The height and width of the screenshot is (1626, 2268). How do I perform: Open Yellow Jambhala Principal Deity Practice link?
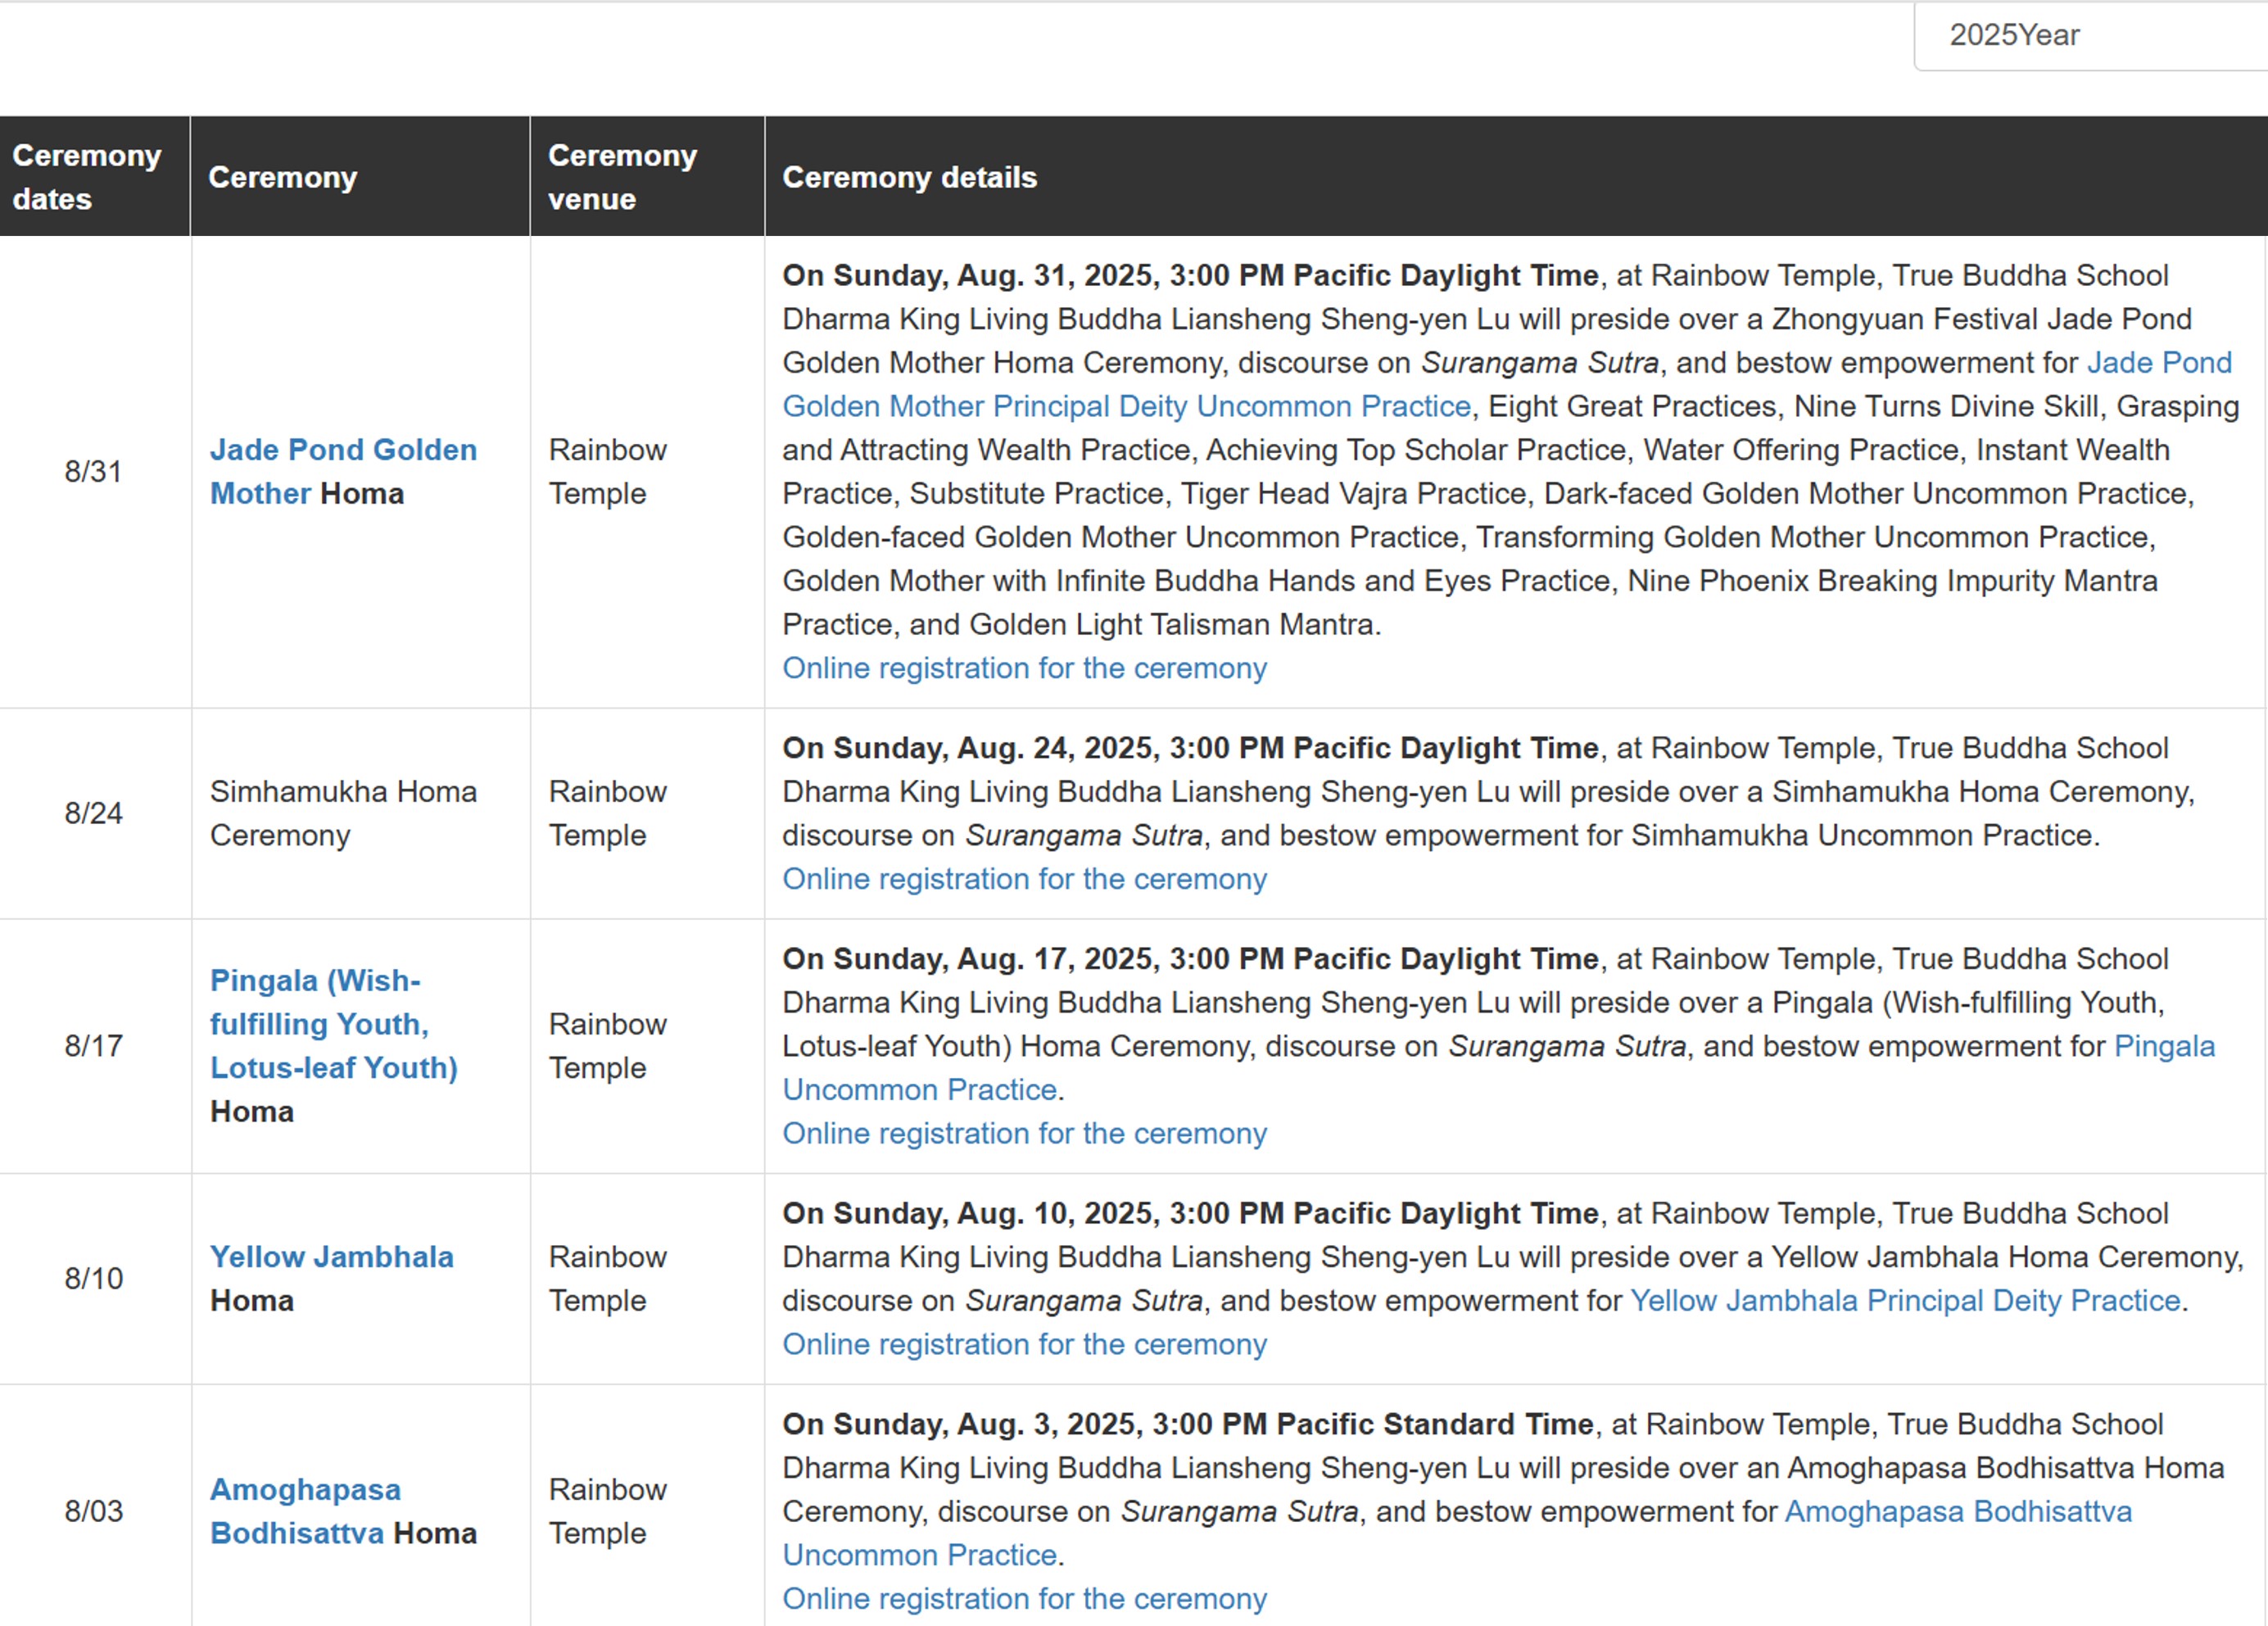[1905, 1300]
